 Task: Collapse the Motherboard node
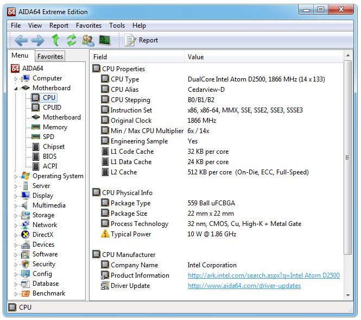pos(16,89)
